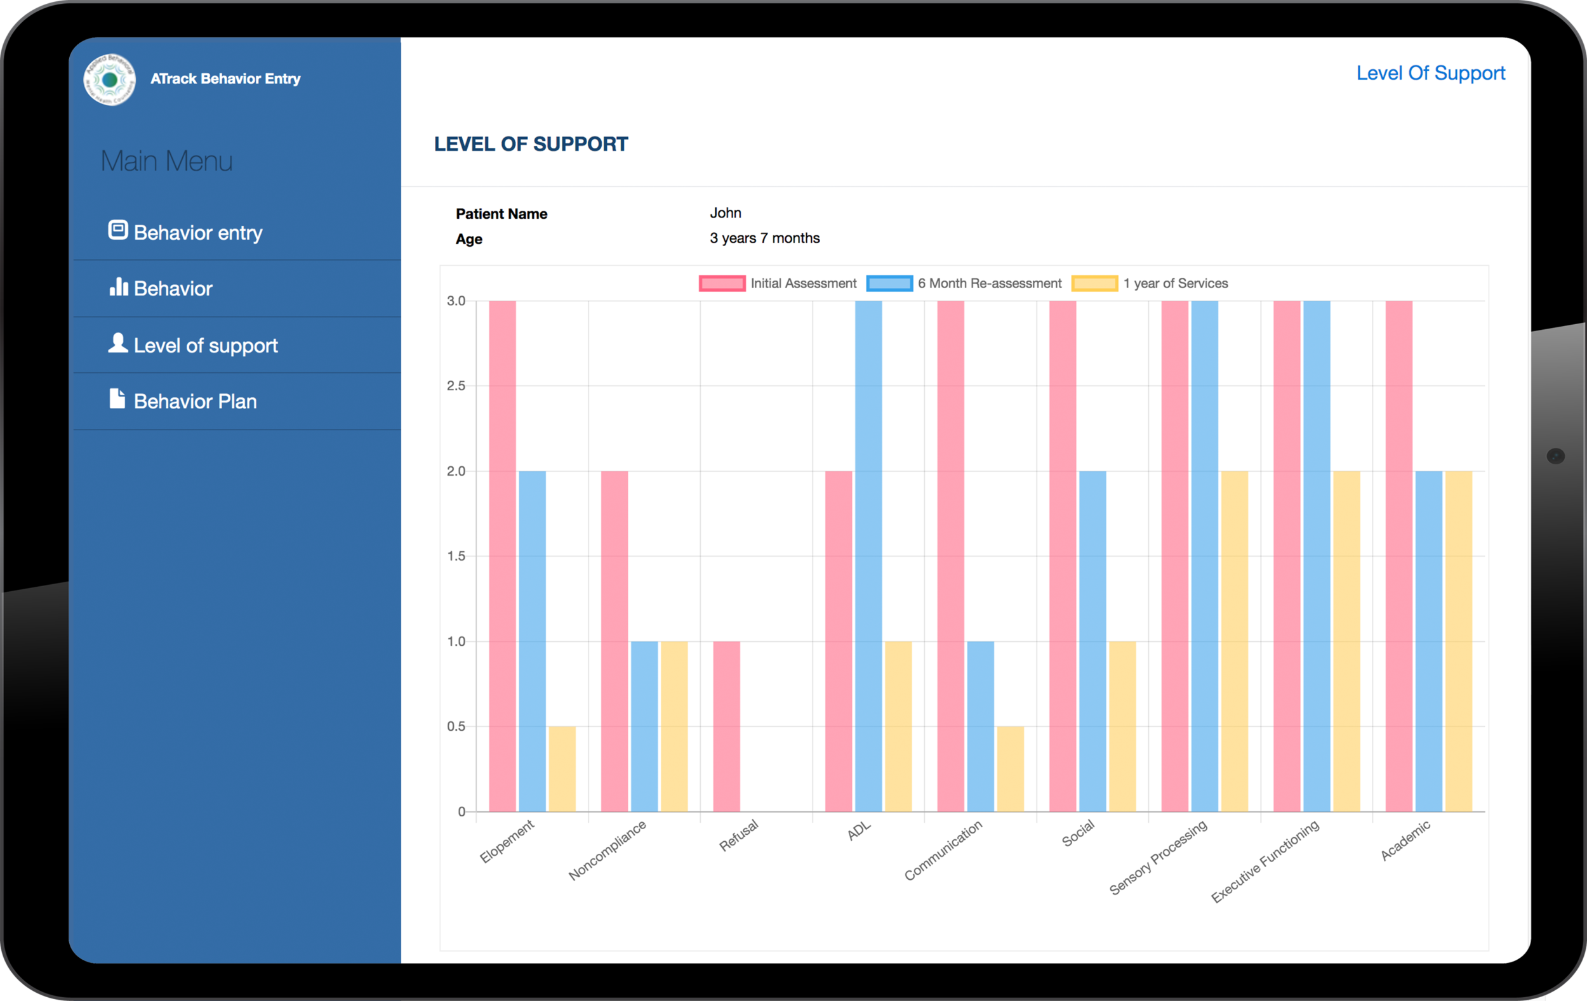Hide the 6 Month Re-assessment legend label
1587x1001 pixels.
tap(989, 283)
